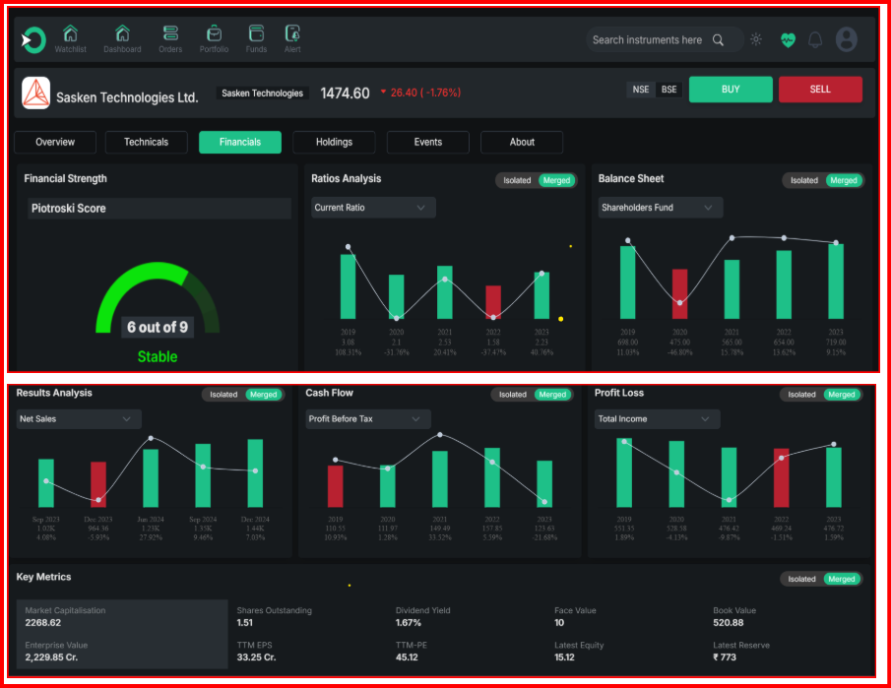Open the notifications bell icon
This screenshot has height=688, width=891.
pyautogui.click(x=815, y=39)
